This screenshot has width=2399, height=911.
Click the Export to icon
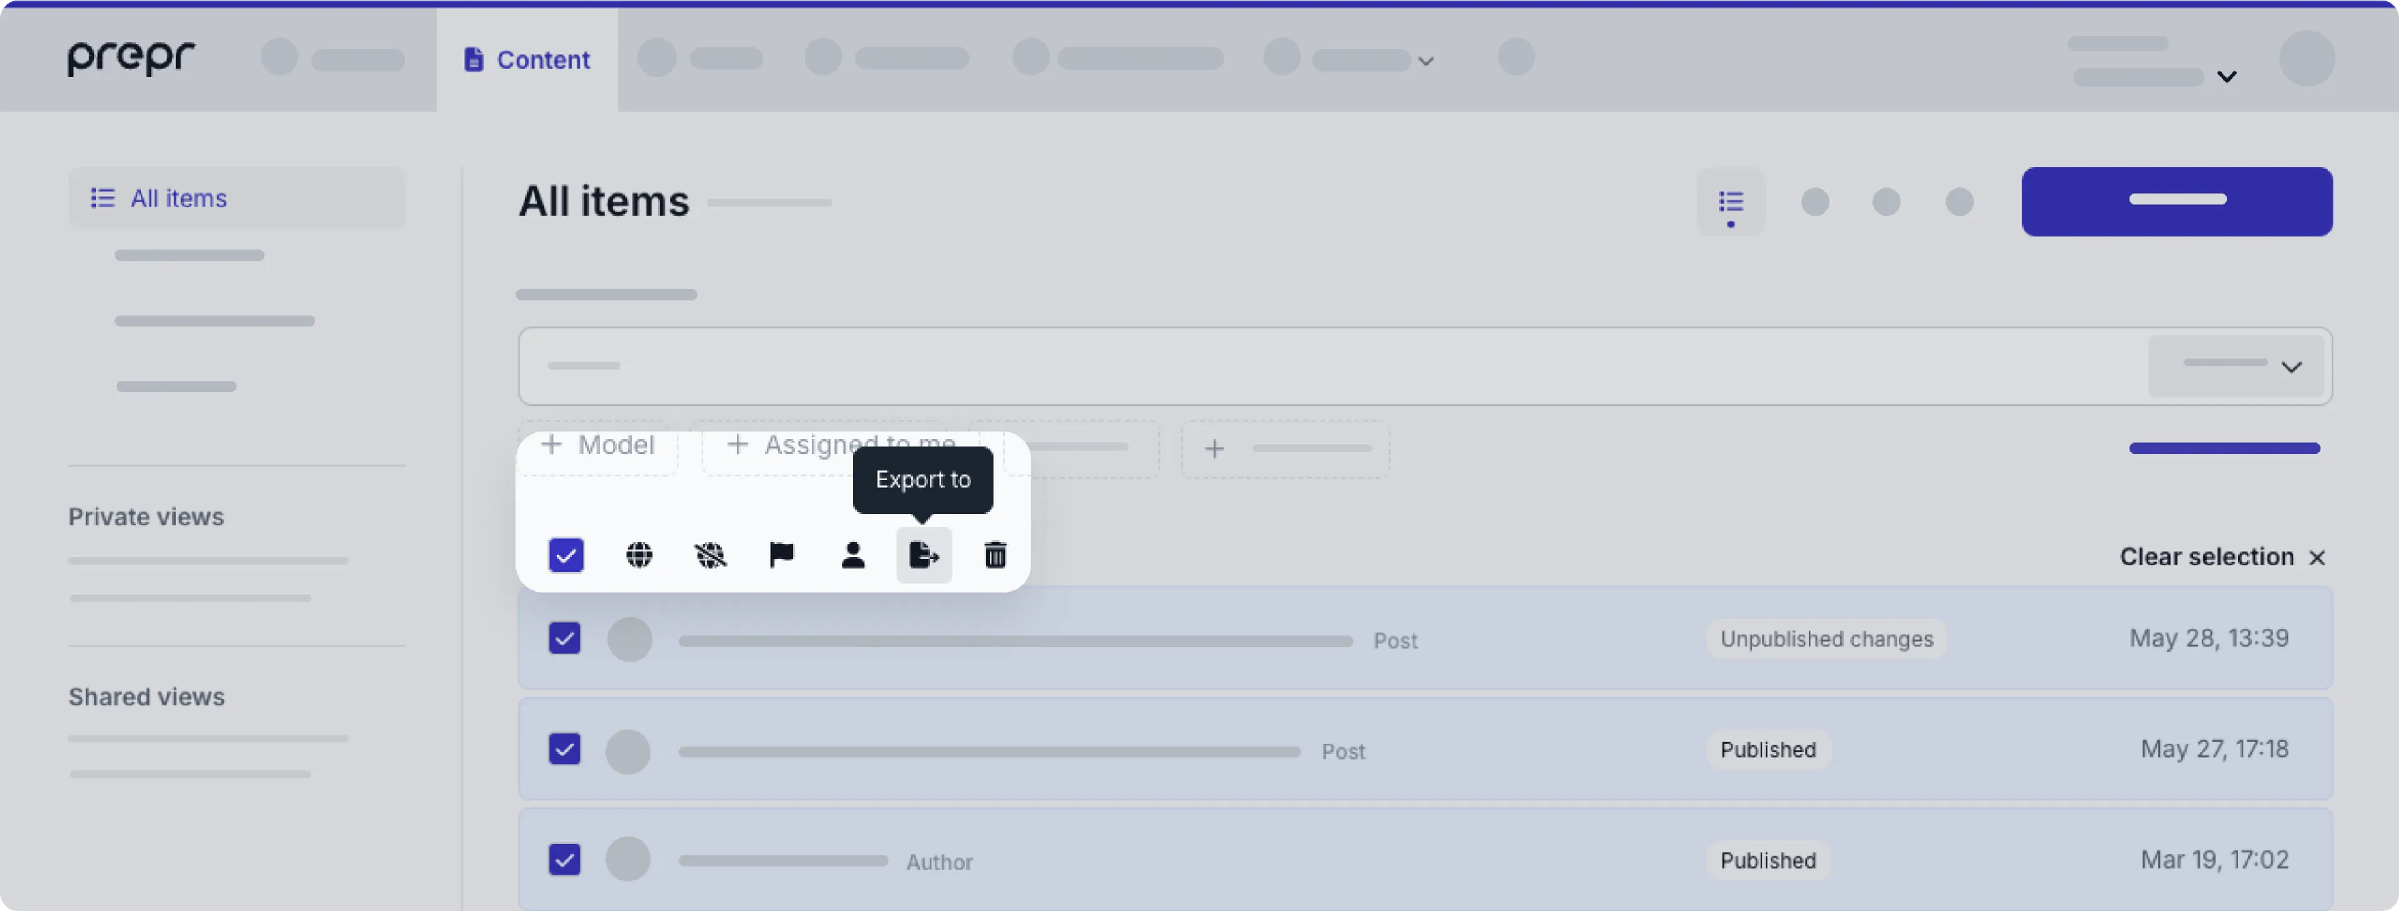click(924, 555)
